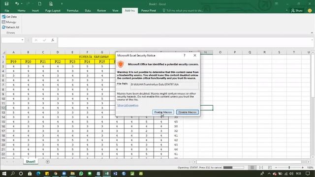Viewport: 315px width, 177px height.
Task: Select column header Q
Action: coord(250,52)
